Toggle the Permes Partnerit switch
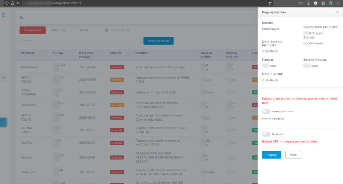The image size is (343, 184). (266, 111)
